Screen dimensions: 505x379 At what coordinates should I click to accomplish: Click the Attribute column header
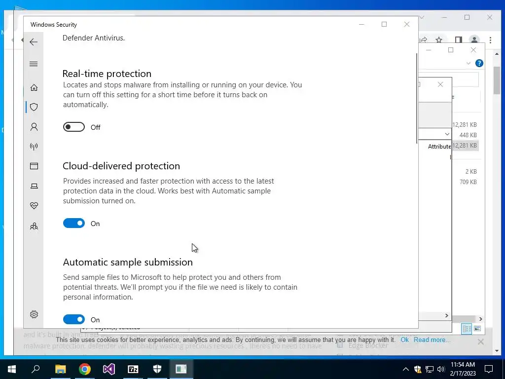(x=439, y=146)
